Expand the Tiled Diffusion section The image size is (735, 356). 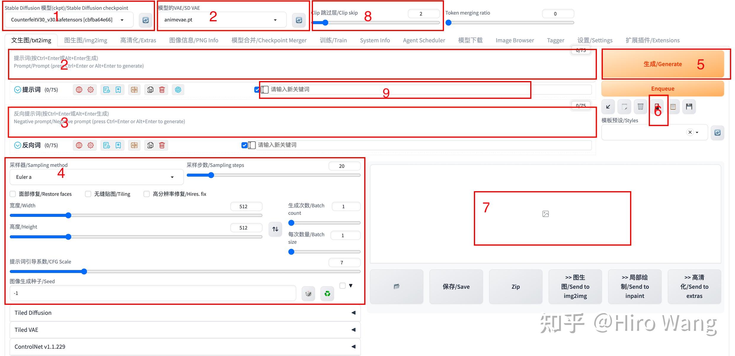(185, 313)
